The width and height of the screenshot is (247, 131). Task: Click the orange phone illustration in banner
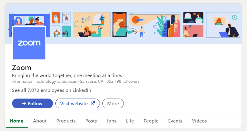(x=119, y=25)
